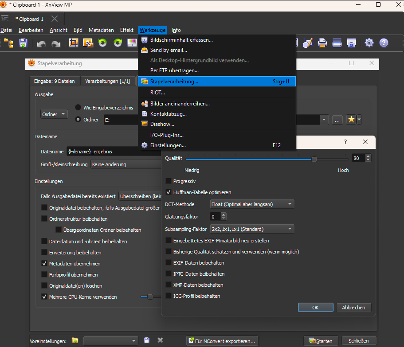This screenshot has width=404, height=347.
Task: Click the tab list icon left of Clipboard 1
Action: [x=5, y=19]
